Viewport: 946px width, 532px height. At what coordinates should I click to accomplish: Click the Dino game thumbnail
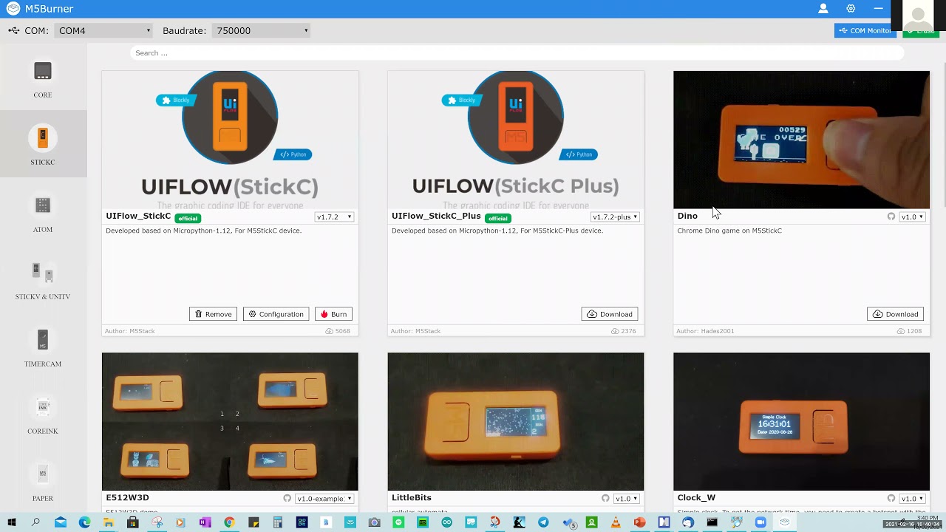click(801, 140)
